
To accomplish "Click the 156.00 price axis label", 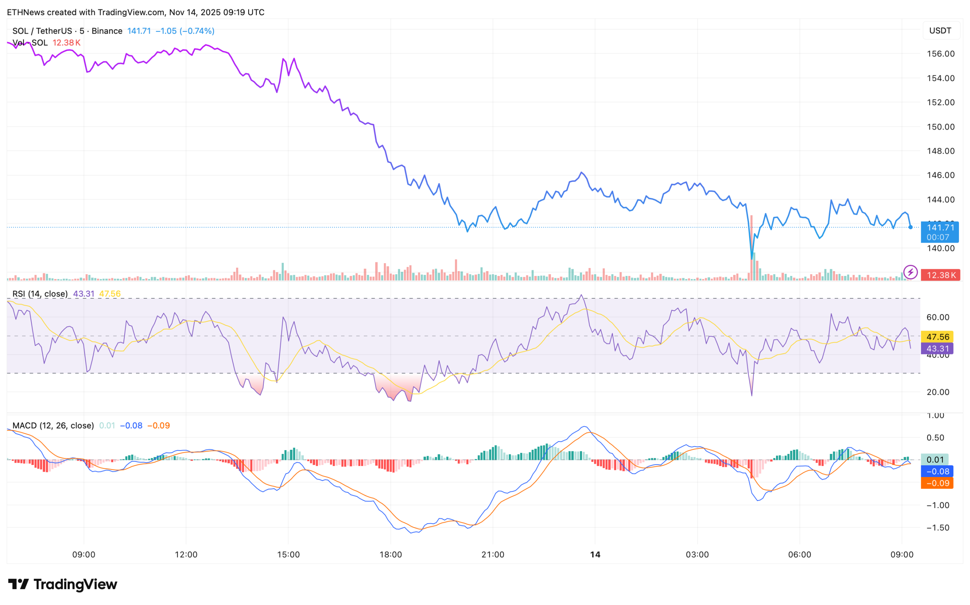I will [x=940, y=54].
